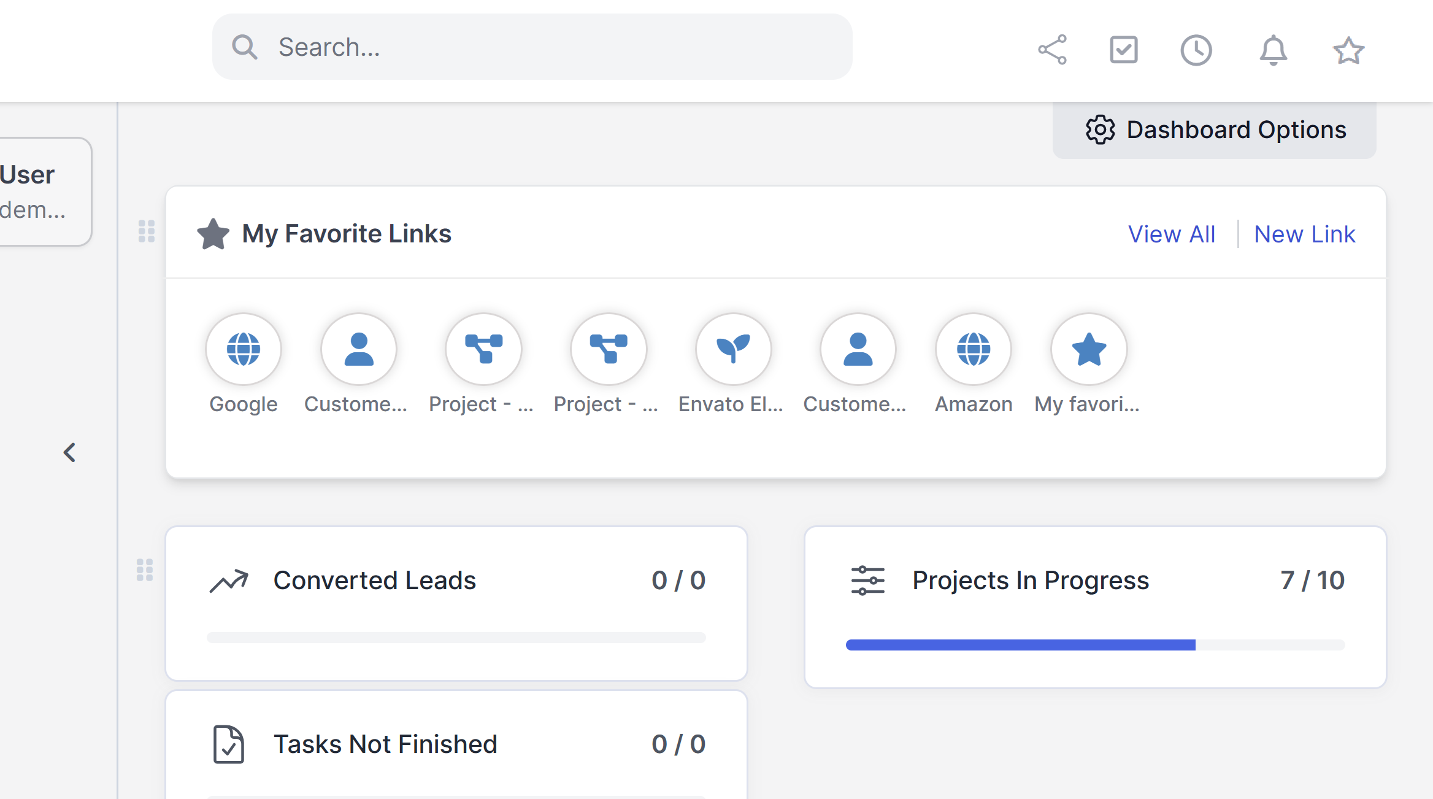The image size is (1433, 799).
Task: Open the first Project favorite link
Action: pyautogui.click(x=484, y=349)
